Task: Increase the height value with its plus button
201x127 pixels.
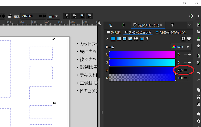Action: (44, 16)
